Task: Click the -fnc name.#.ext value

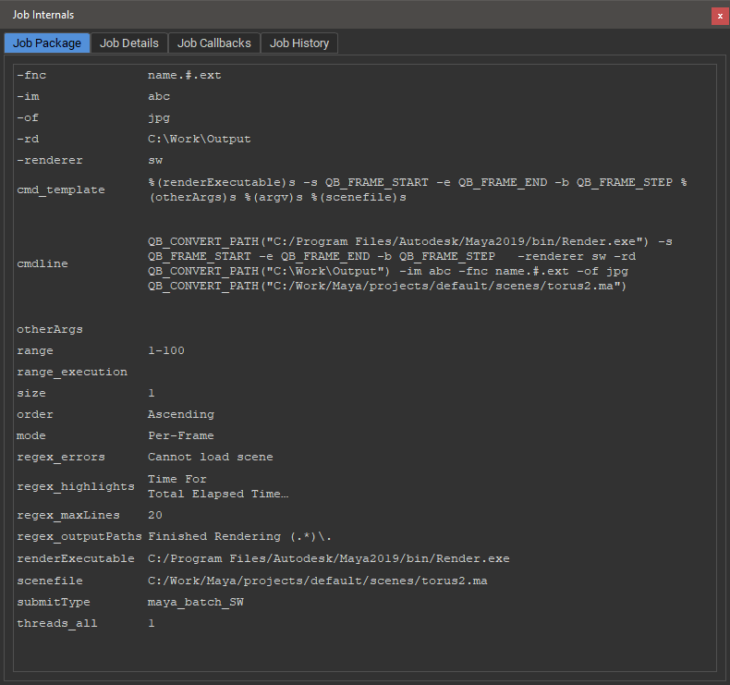Action: coord(184,75)
